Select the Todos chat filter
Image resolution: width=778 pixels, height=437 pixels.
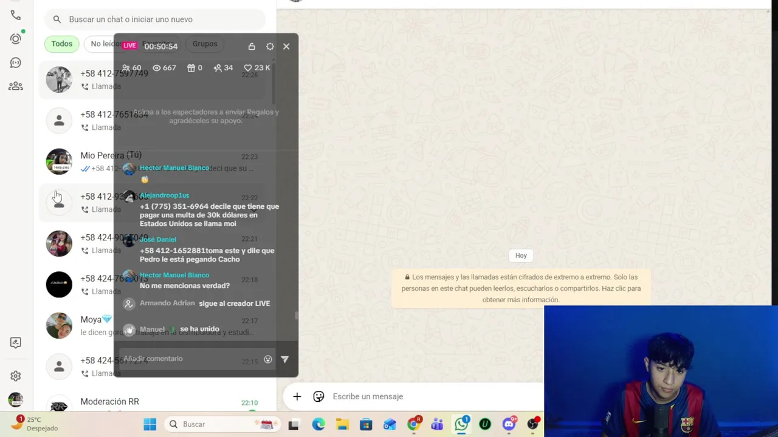tap(61, 44)
